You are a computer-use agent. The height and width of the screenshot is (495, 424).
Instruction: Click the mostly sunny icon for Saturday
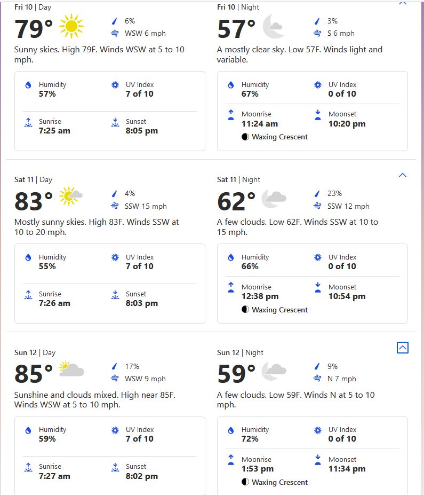(x=70, y=197)
